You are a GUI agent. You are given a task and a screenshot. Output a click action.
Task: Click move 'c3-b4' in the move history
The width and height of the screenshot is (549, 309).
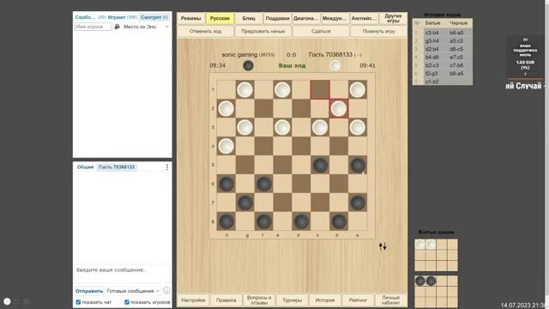pos(432,33)
